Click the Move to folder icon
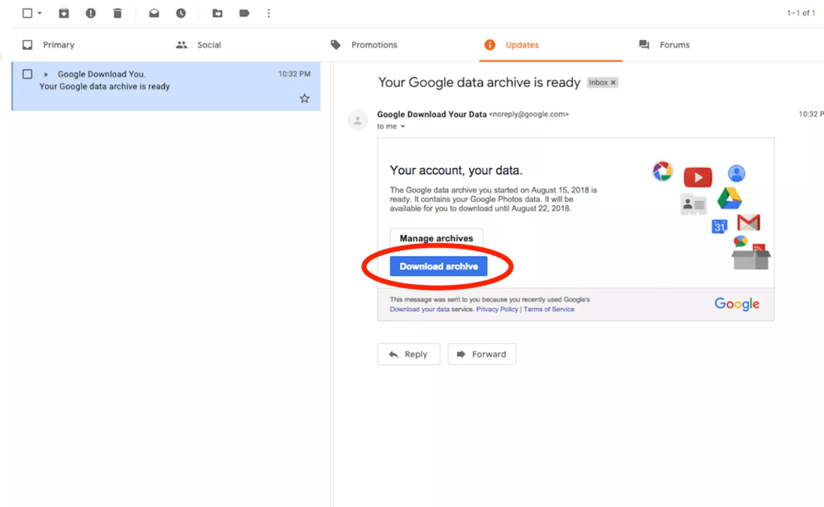 217,13
